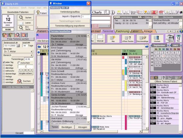
Task: Open the Notiz toolbar icon
Action: (119, 12)
